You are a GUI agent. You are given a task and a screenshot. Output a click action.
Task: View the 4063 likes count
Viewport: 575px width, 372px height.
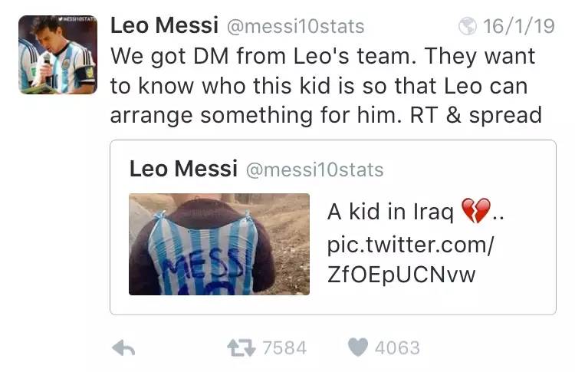(397, 347)
